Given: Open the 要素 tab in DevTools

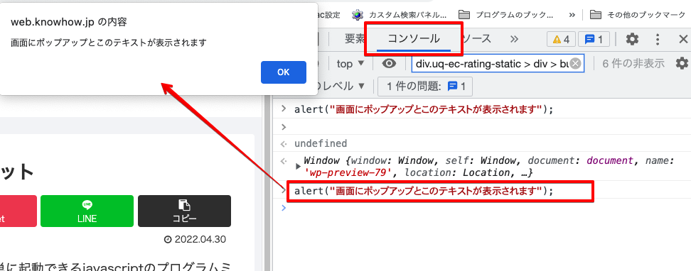Looking at the screenshot, I should pyautogui.click(x=355, y=39).
